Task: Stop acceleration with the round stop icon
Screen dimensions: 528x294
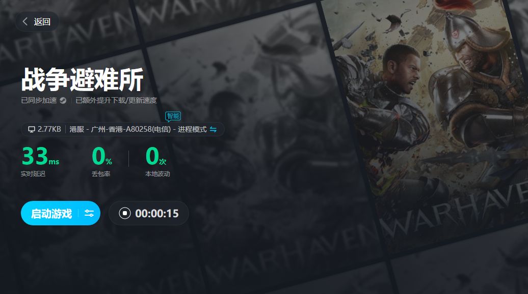Action: pyautogui.click(x=124, y=213)
